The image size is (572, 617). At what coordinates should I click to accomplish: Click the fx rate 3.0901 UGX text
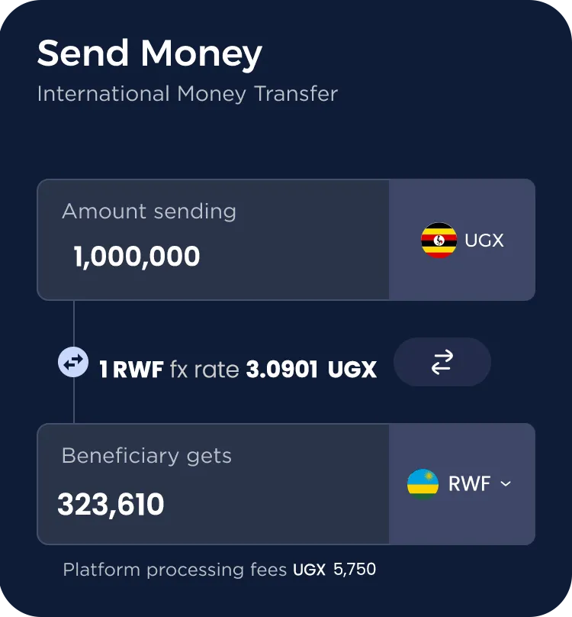coord(274,370)
